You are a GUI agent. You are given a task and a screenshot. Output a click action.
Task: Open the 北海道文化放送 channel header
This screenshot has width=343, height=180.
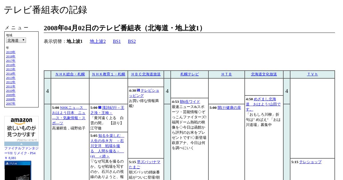(264, 74)
